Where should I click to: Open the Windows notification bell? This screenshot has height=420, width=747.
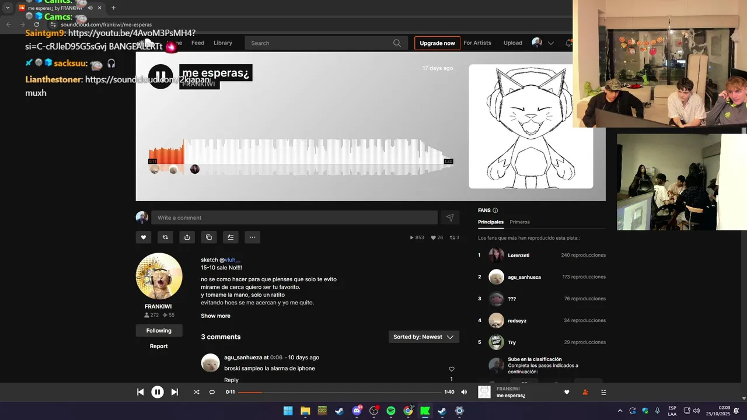tap(736, 411)
